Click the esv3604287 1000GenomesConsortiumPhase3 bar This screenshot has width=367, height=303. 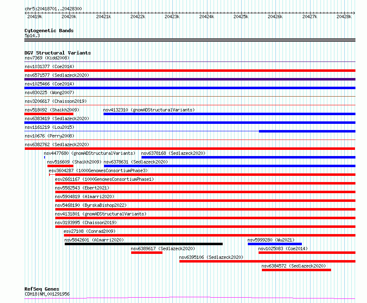(x=202, y=175)
